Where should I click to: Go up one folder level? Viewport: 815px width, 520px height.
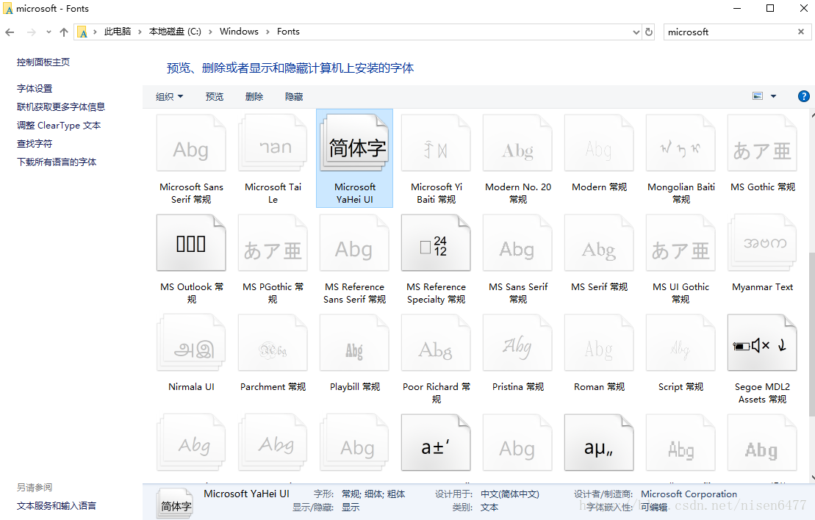64,32
